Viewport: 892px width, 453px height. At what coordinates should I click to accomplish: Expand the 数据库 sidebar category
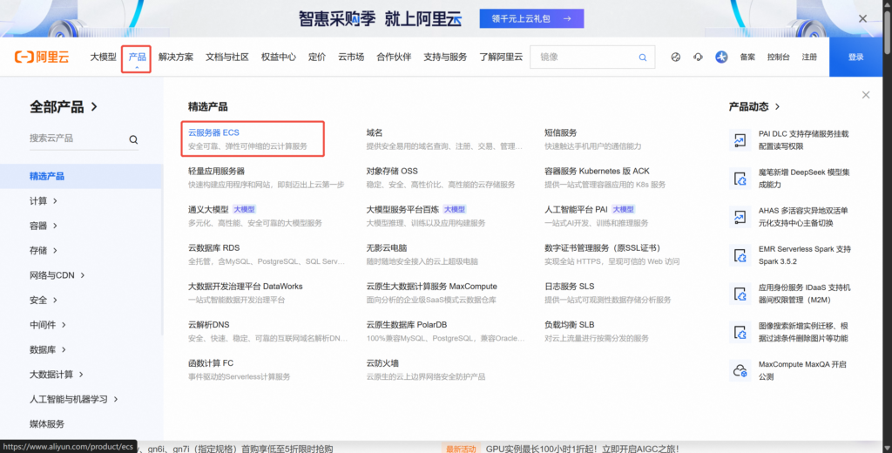tap(47, 349)
